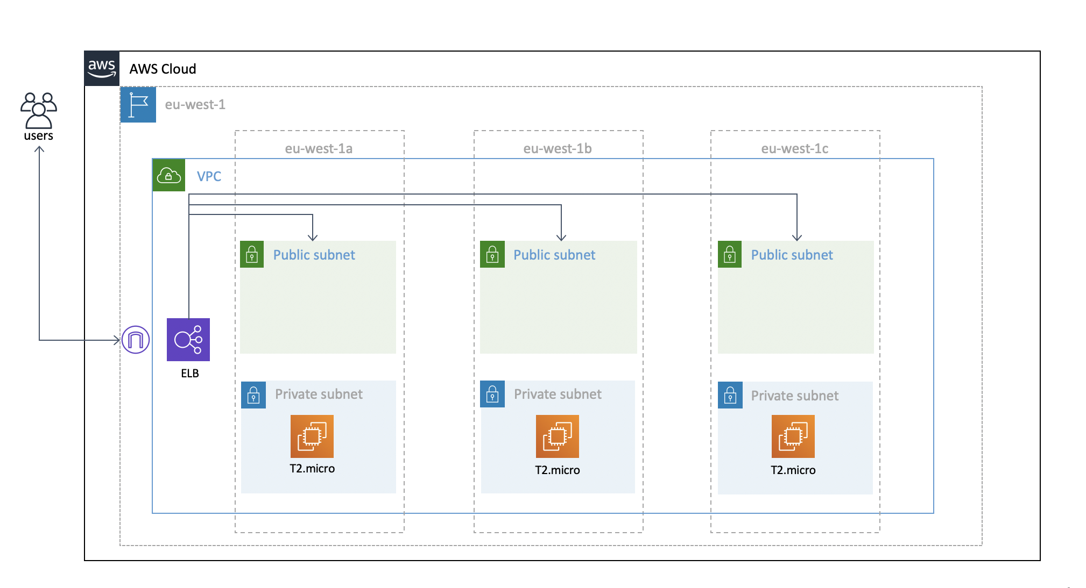Select the eu-west-1c availability zone label
Image resolution: width=1086 pixels, height=588 pixels.
794,148
